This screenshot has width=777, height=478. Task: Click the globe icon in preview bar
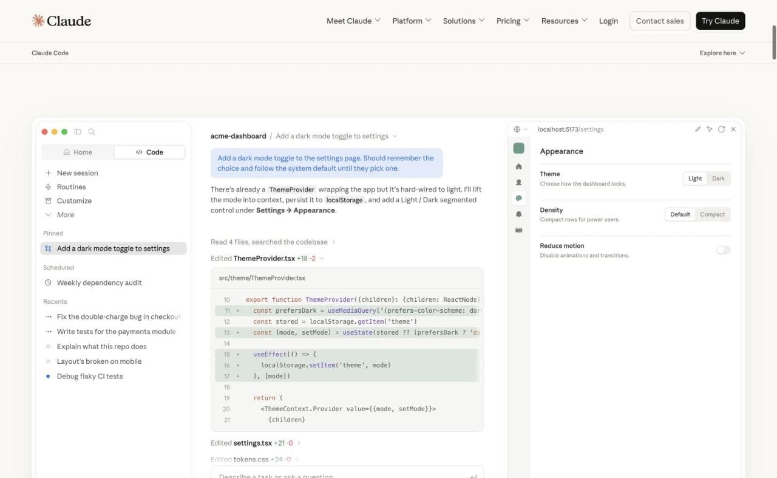(517, 129)
